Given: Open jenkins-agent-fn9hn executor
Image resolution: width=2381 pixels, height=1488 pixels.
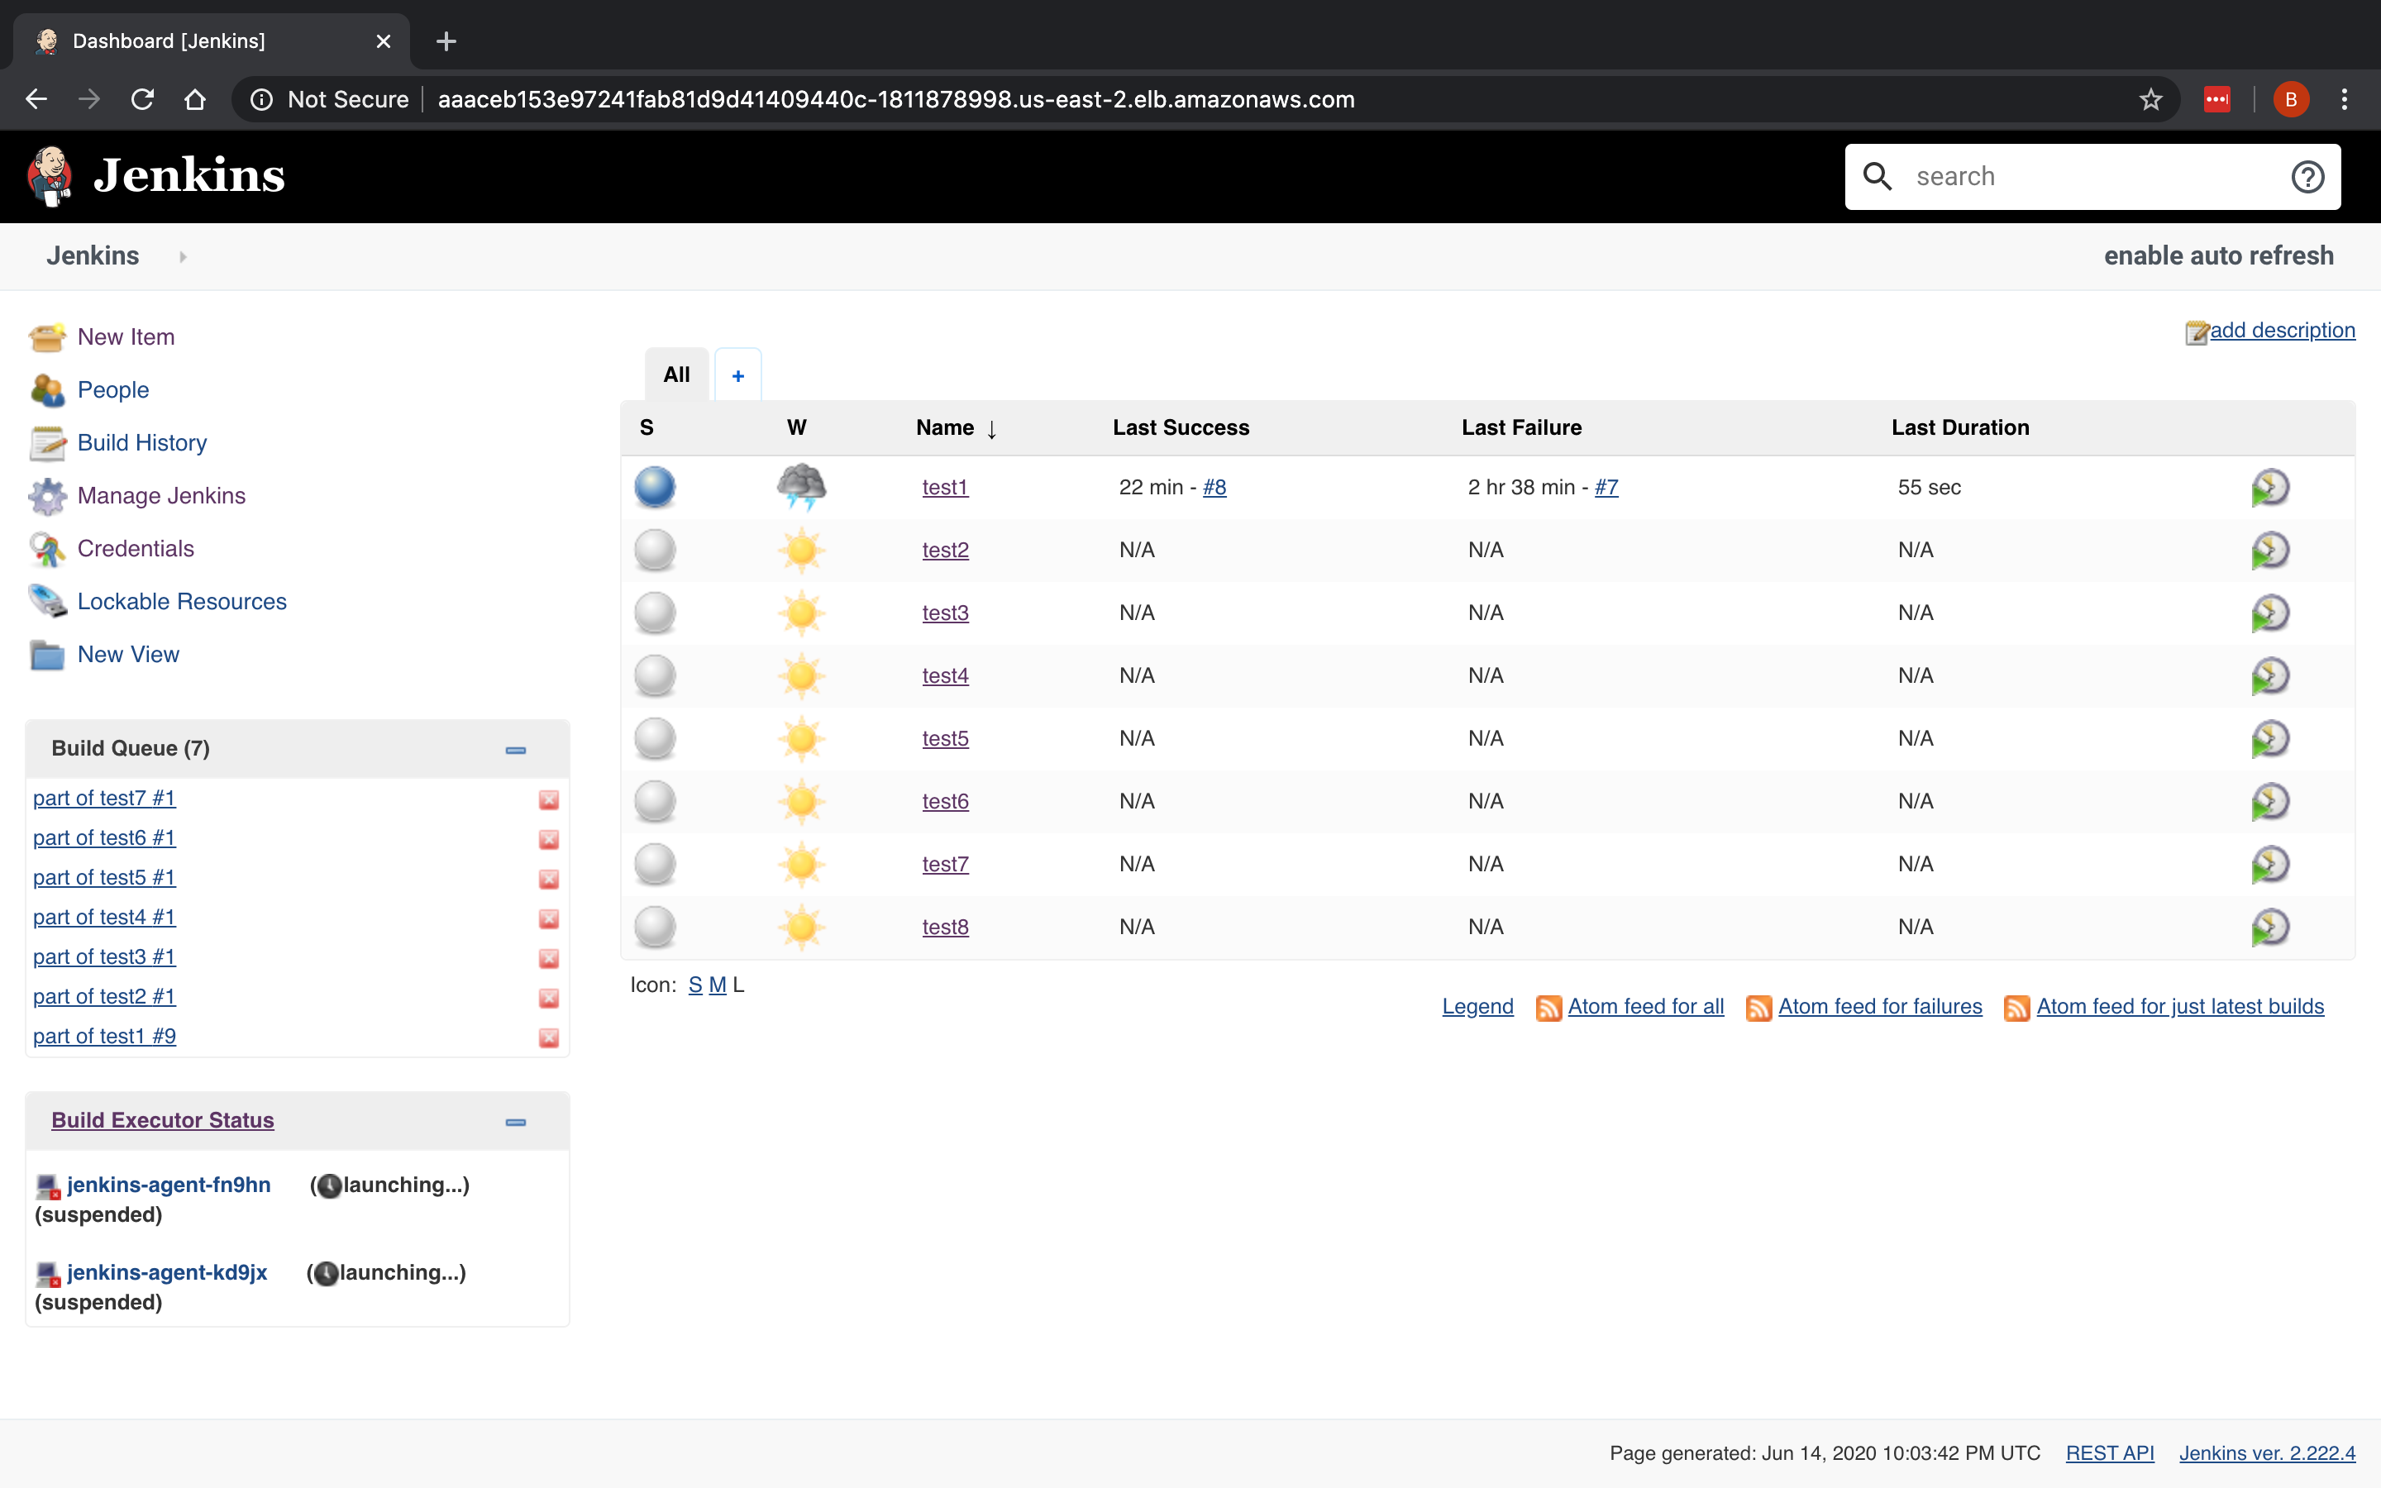Looking at the screenshot, I should [x=169, y=1185].
